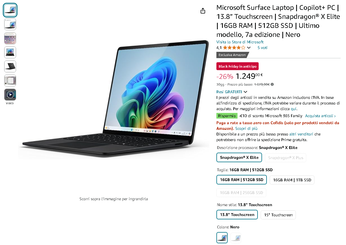
Task: Play the product VIDEO thumbnail
Action: point(10,95)
